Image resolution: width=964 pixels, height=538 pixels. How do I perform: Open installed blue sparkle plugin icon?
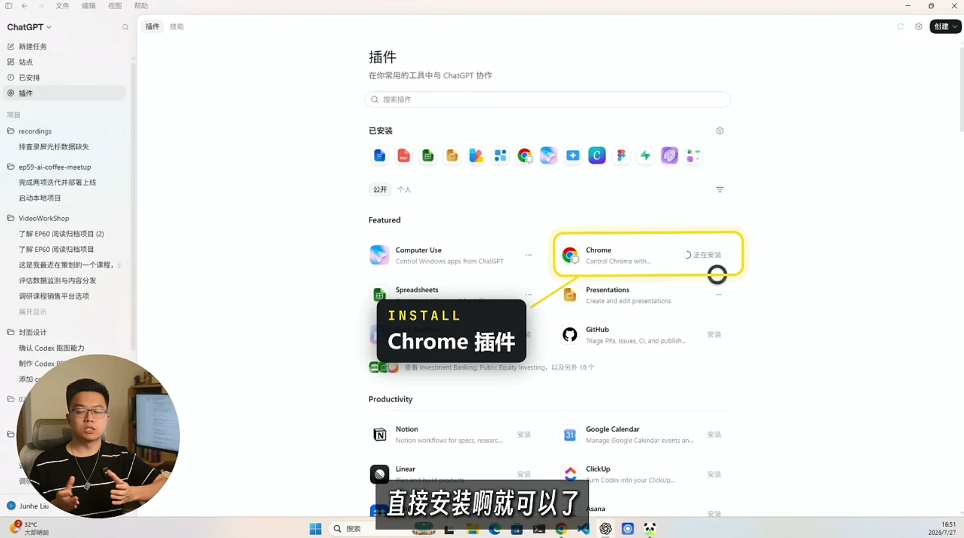point(573,156)
